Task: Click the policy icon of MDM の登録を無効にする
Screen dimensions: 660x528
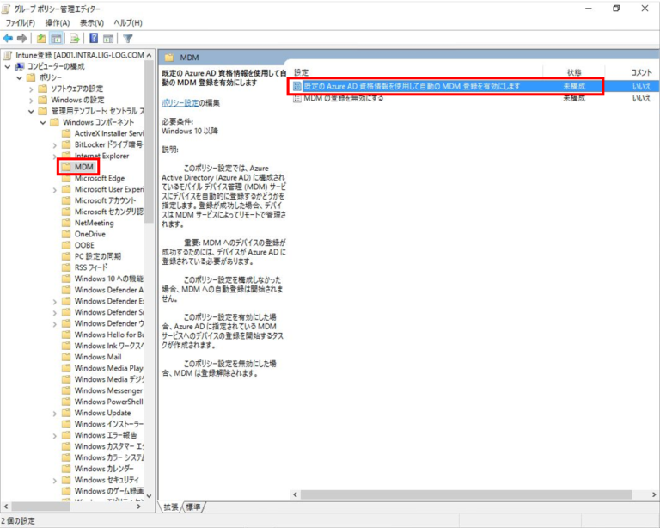Action: [297, 98]
